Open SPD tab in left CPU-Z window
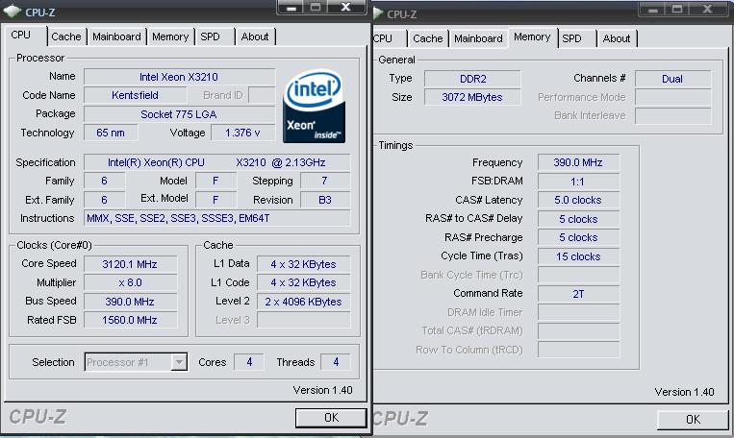The height and width of the screenshot is (438, 734). click(x=210, y=36)
